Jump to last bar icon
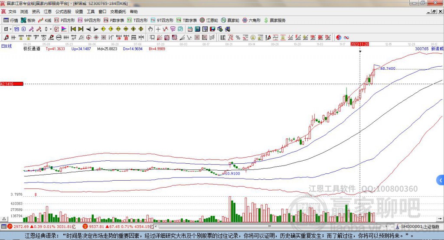The image size is (444, 240). (81, 29)
